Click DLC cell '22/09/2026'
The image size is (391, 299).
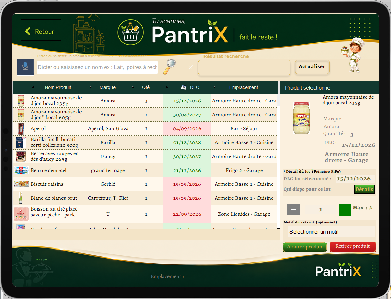click(187, 214)
